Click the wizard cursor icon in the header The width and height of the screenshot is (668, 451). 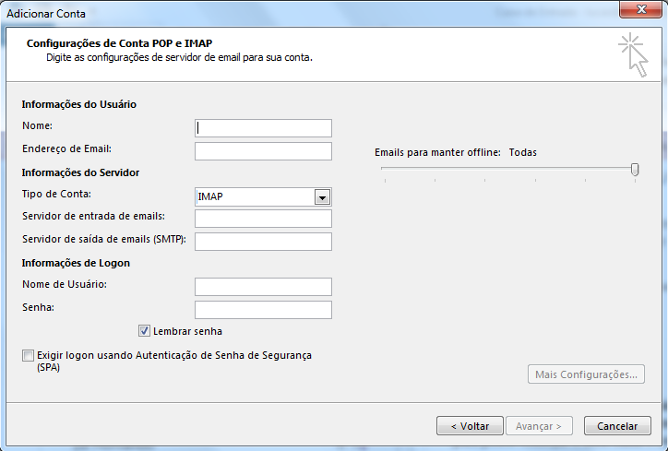coord(633,54)
